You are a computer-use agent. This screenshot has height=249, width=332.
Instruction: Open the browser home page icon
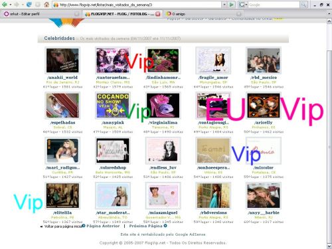(x=46, y=5)
